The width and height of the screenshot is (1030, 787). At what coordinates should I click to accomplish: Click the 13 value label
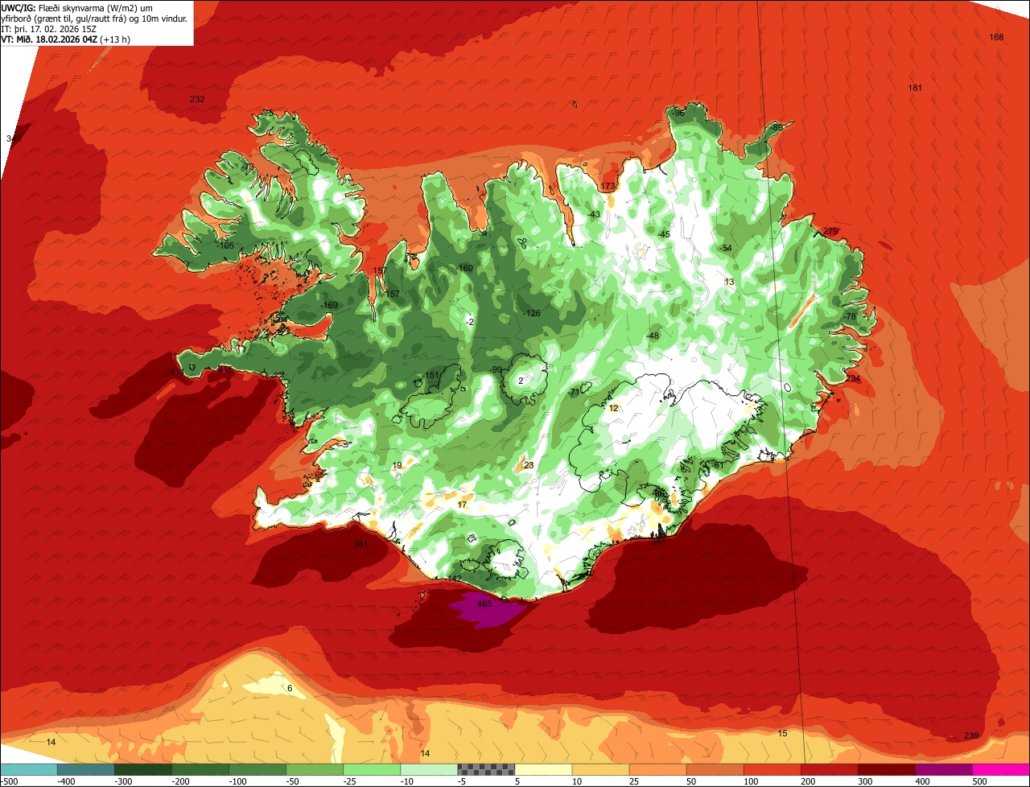point(730,282)
